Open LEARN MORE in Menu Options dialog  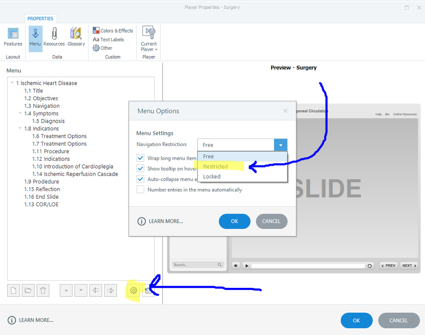(166, 221)
